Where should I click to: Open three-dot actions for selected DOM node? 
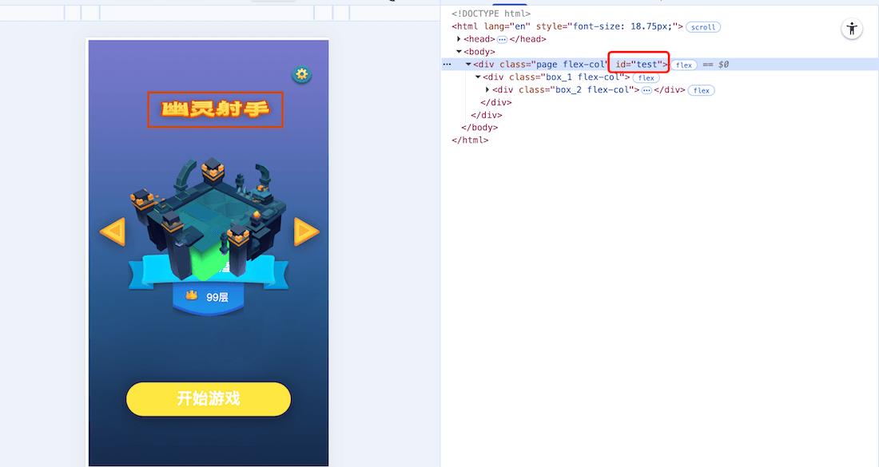[x=447, y=65]
